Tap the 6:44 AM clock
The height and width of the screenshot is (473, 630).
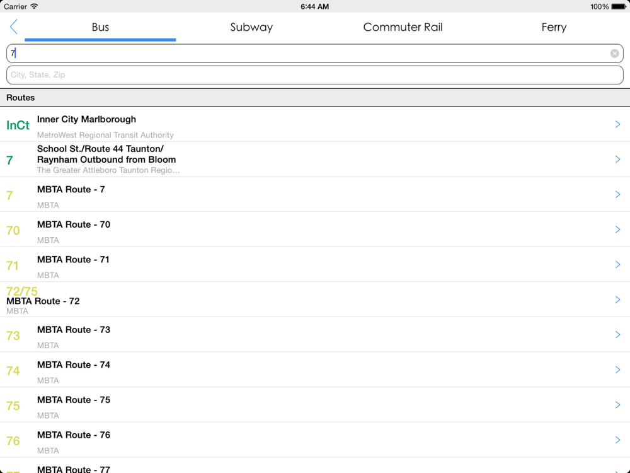[314, 6]
